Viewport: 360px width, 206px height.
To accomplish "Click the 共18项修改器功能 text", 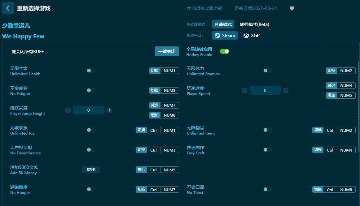I will 204,8.
